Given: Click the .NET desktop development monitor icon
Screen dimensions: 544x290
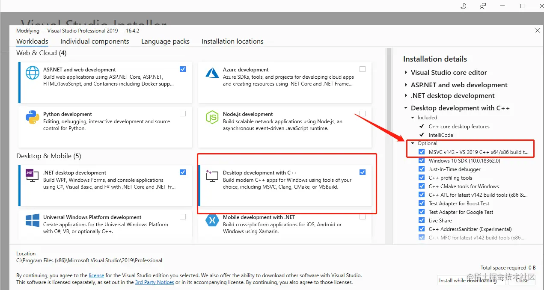Looking at the screenshot, I should point(33,175).
